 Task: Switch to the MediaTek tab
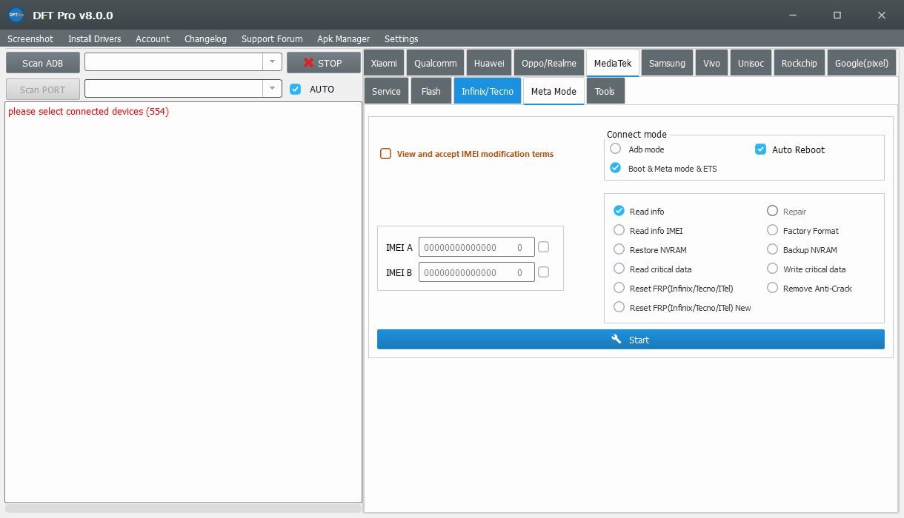point(613,63)
